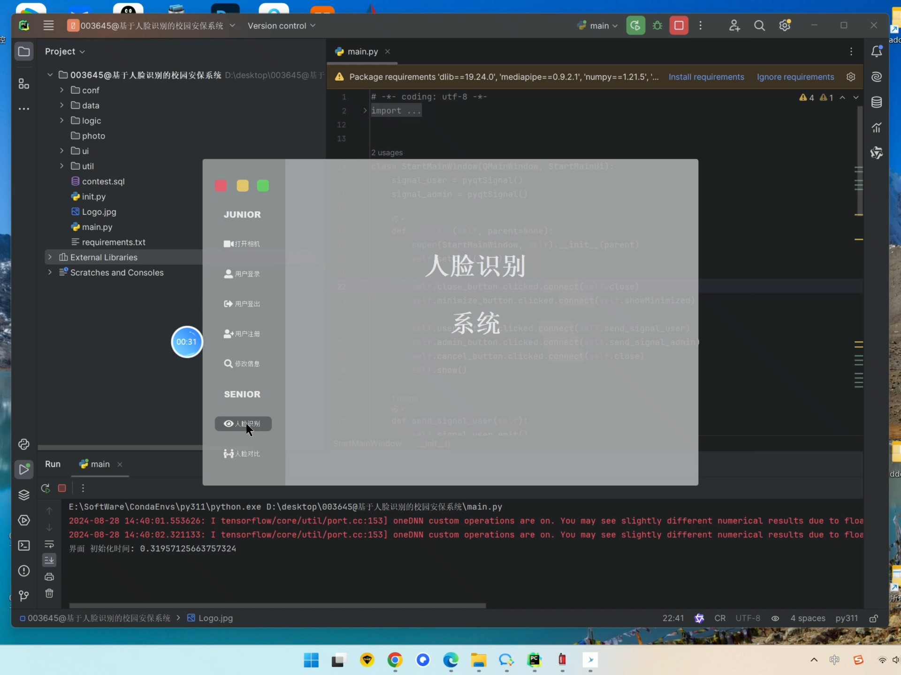Screen dimensions: 901x675
Task: Open Terminal tool window icon
Action: point(24,546)
